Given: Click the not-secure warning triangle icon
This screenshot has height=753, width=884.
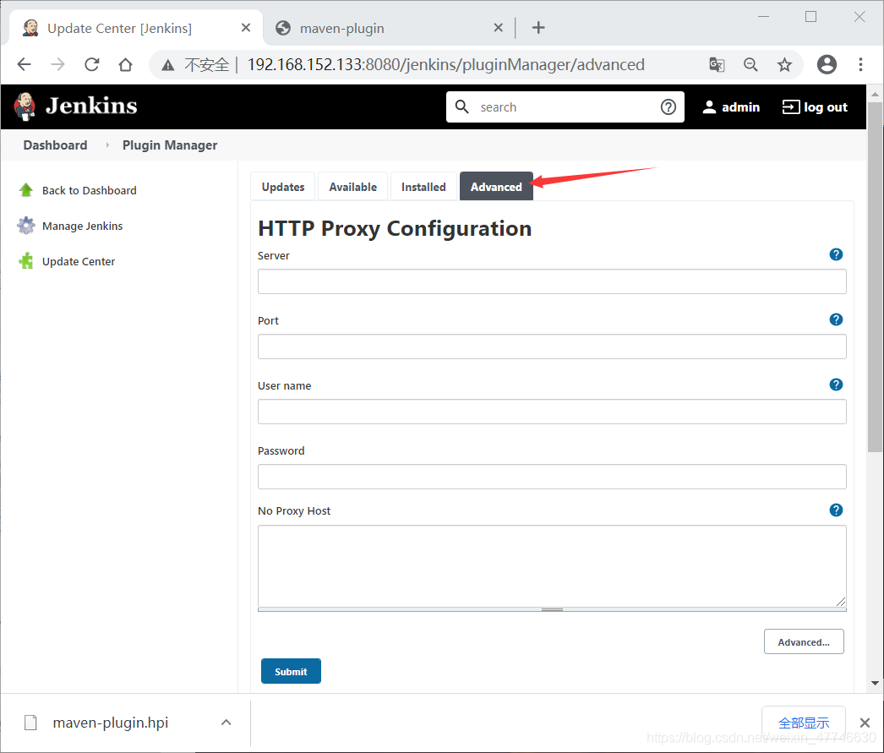Looking at the screenshot, I should [168, 65].
